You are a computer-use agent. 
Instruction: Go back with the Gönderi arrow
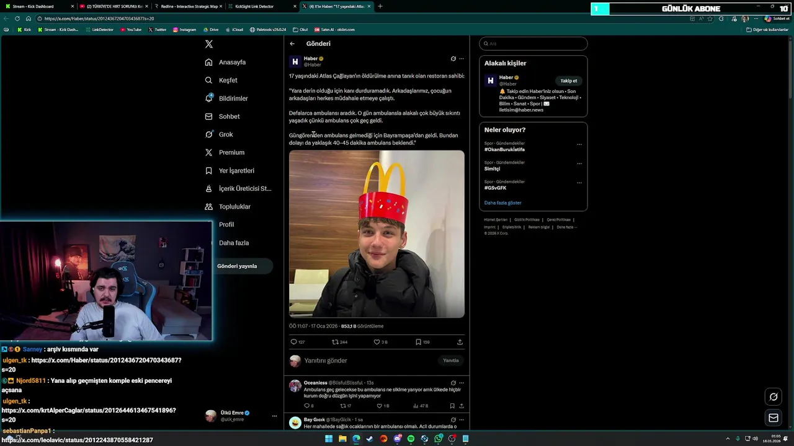292,44
